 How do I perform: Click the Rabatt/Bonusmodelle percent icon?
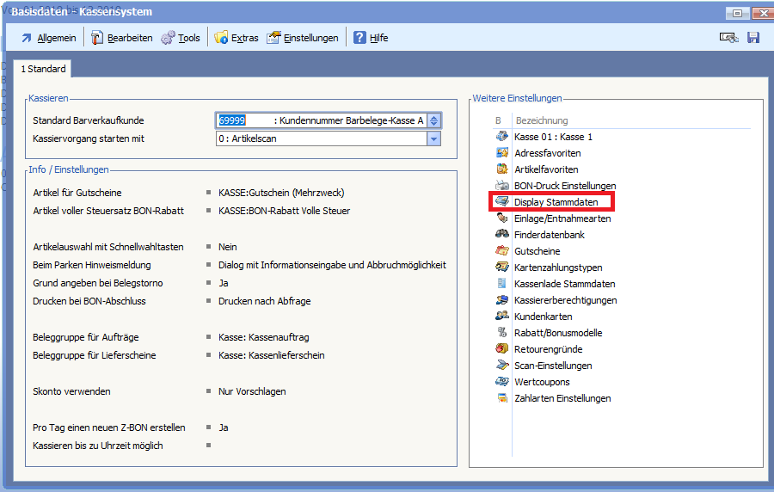coord(501,333)
